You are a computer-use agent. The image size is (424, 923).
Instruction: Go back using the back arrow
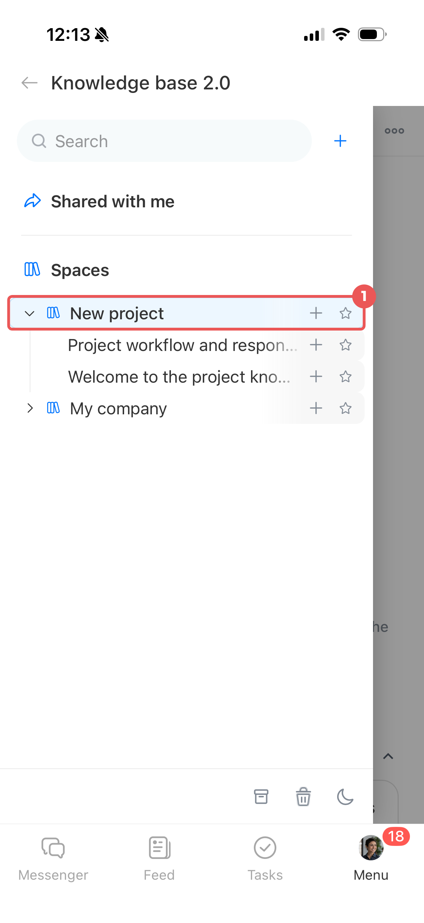tap(29, 83)
